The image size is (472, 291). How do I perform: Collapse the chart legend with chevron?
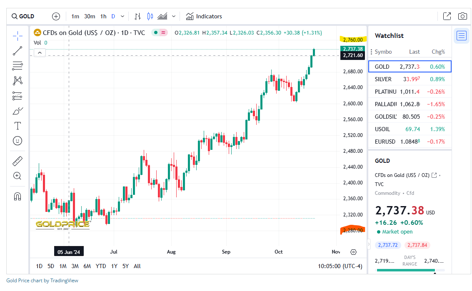click(40, 52)
